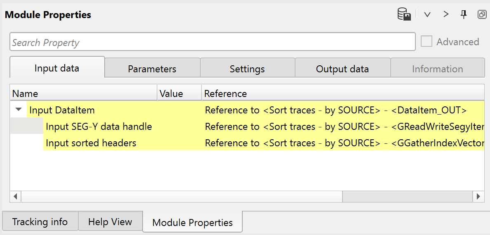Screen dimensions: 490x235
Task: Enable the Advanced checkbox
Action: 427,41
